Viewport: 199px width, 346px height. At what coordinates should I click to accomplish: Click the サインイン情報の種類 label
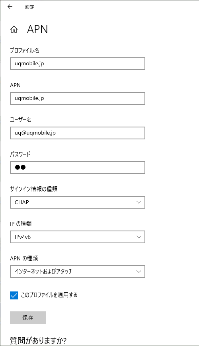click(34, 189)
